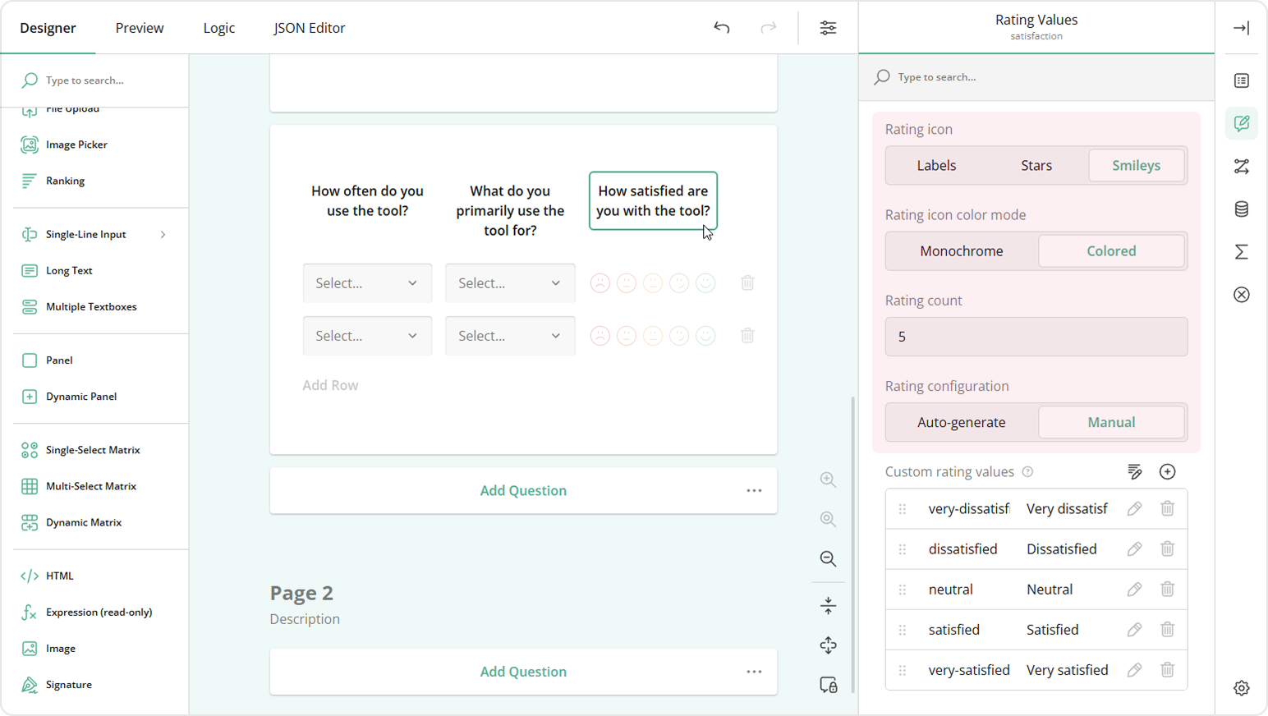This screenshot has width=1268, height=716.
Task: Open first row's first Select dropdown
Action: coord(367,283)
